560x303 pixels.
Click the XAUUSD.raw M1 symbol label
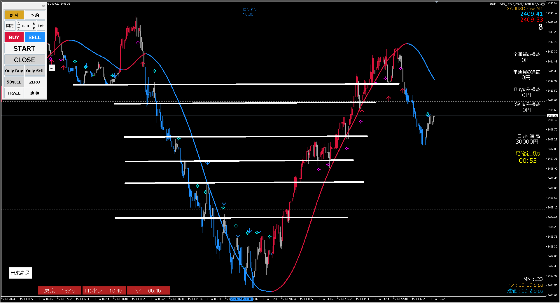[x=525, y=9]
